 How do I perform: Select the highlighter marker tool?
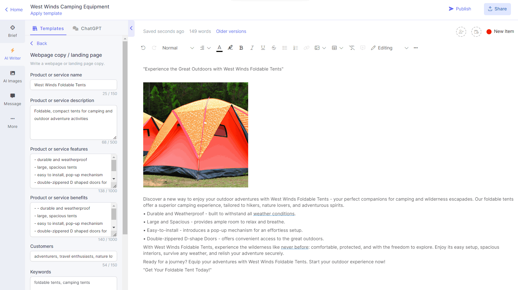(230, 48)
